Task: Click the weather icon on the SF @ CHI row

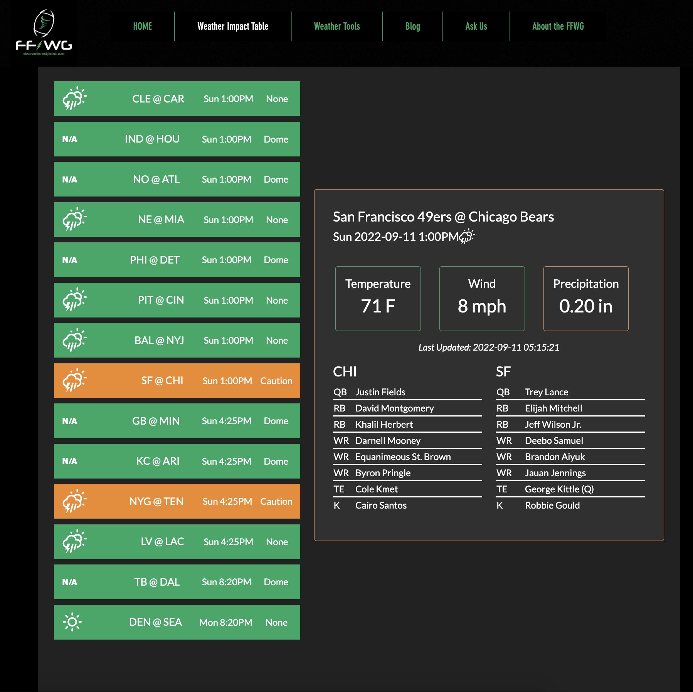Action: click(x=75, y=381)
